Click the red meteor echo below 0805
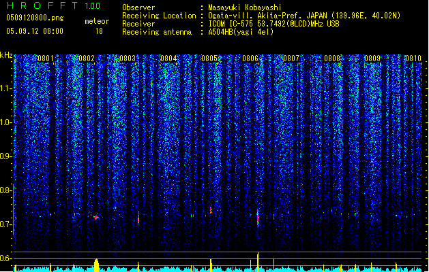Screen dimensions: 429x272 pos(211,210)
